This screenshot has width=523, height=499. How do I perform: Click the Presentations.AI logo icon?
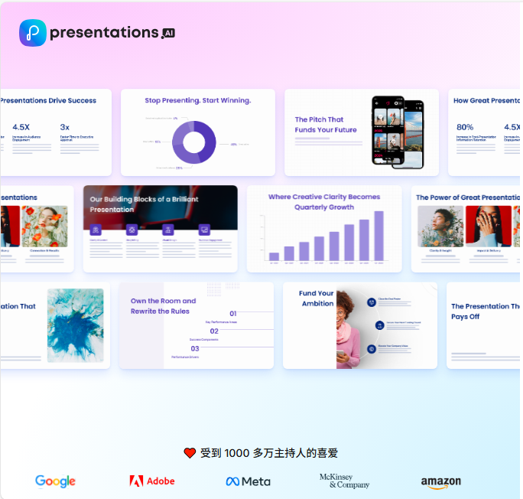(x=32, y=33)
